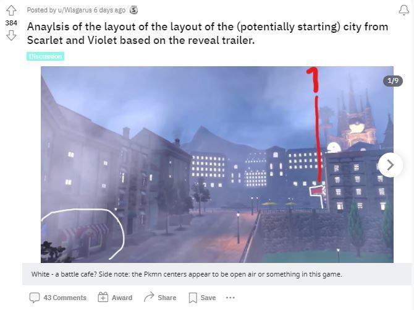Click the speech bubble comments icon
The height and width of the screenshot is (310, 414).
(x=35, y=298)
